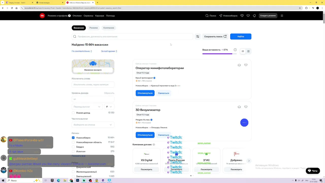
Task: Bookmark this page with star icon
Action: (x=300, y=8)
